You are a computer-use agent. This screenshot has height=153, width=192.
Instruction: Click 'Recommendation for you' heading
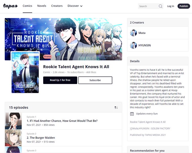click(147, 151)
